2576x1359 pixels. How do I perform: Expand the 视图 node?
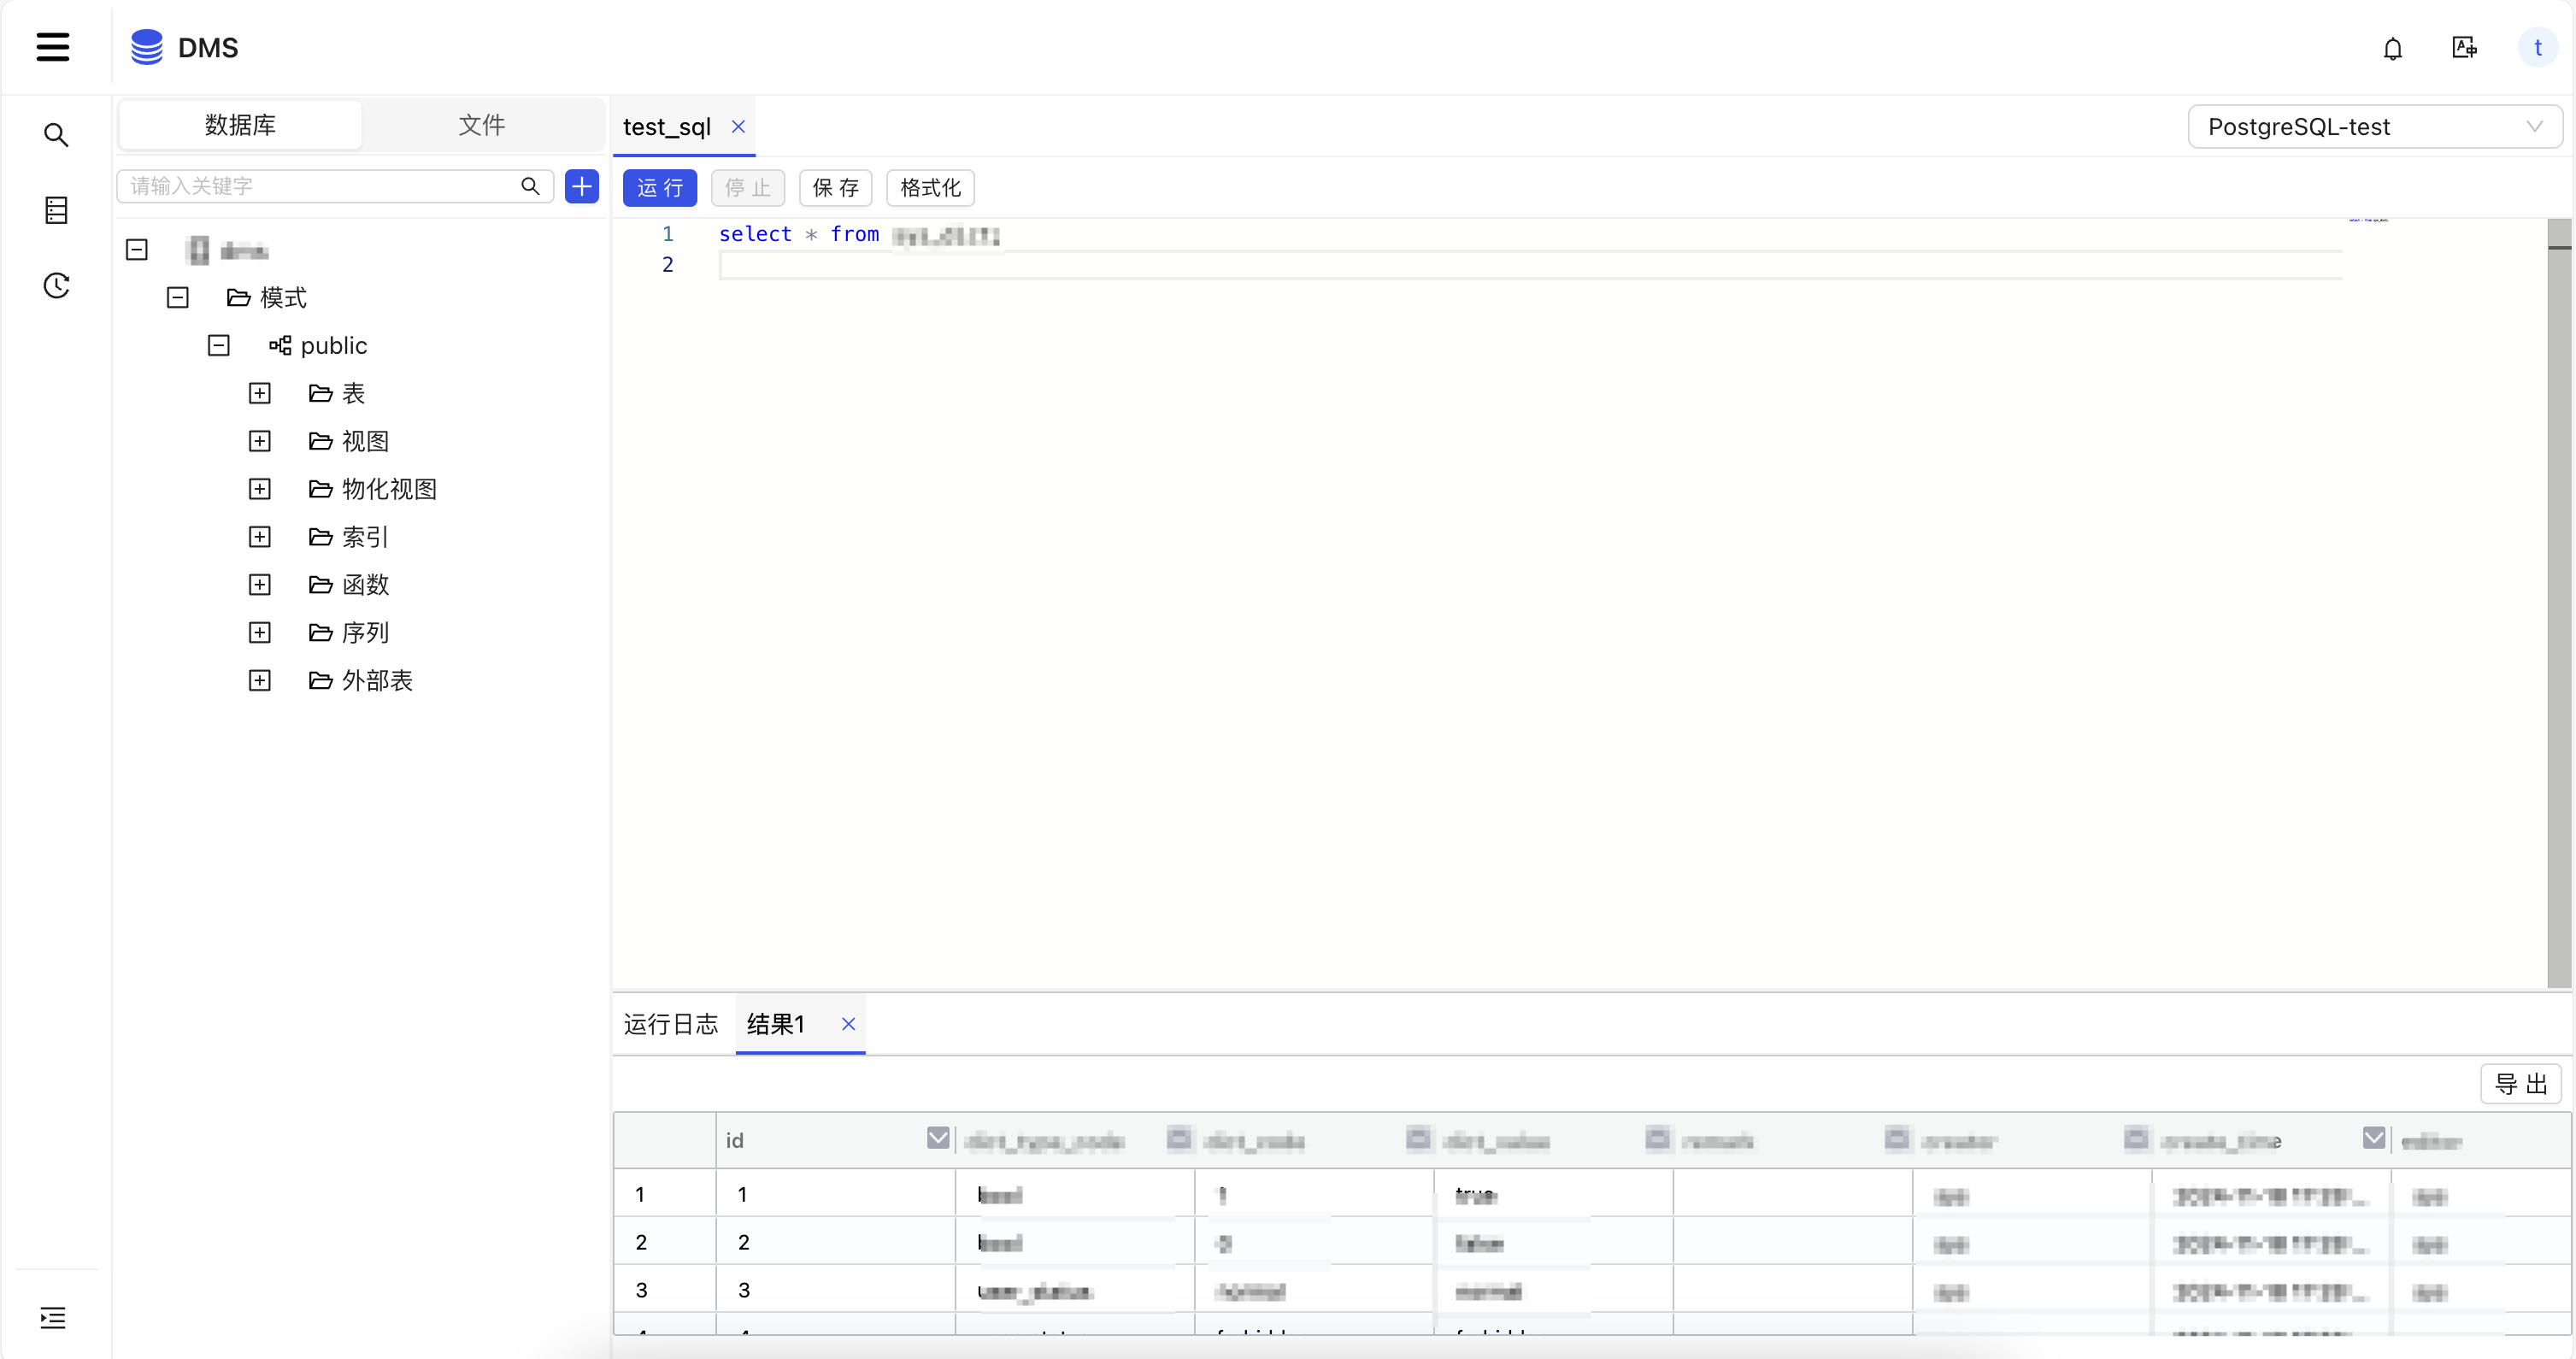tap(260, 441)
